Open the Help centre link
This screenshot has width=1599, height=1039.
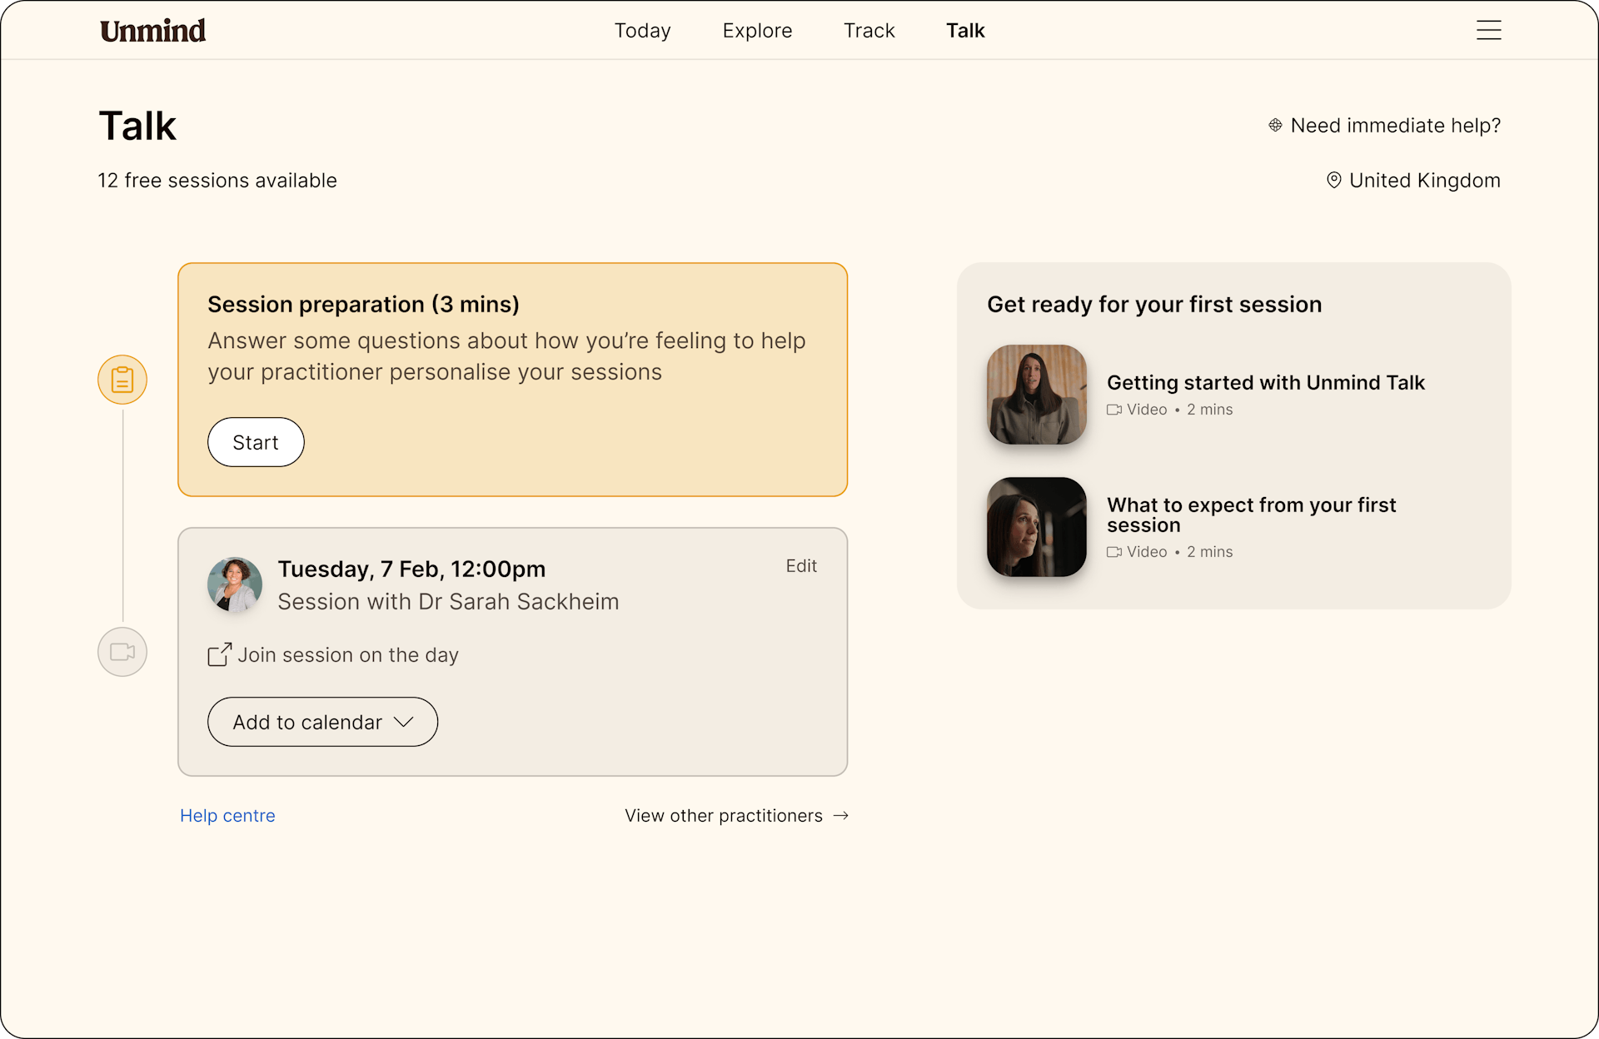click(227, 816)
